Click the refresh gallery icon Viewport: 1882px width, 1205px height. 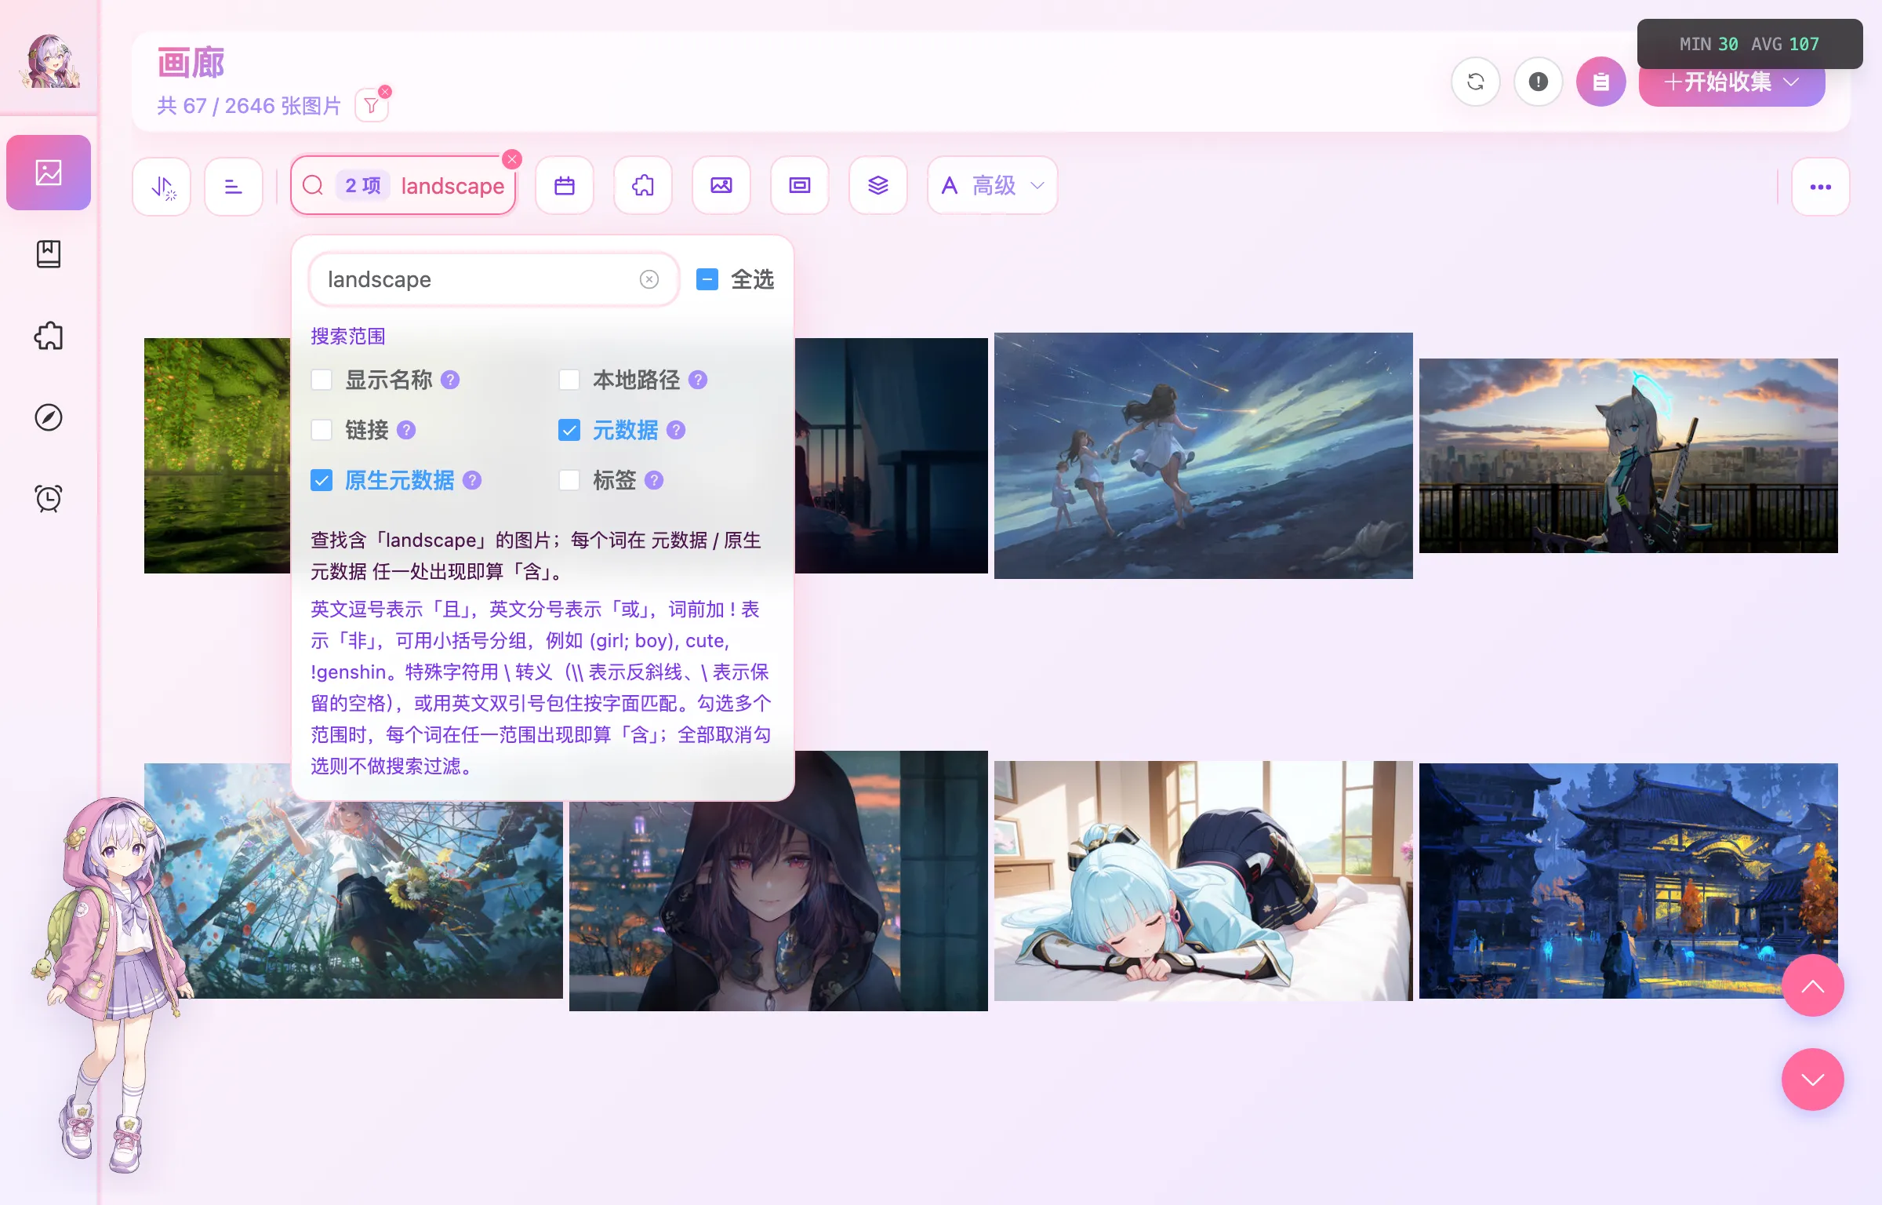(1476, 82)
